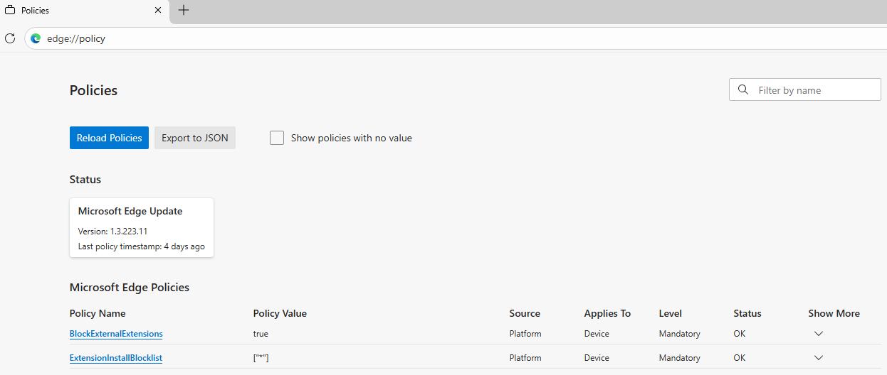Click the page reload icon
The image size is (887, 375).
[10, 38]
